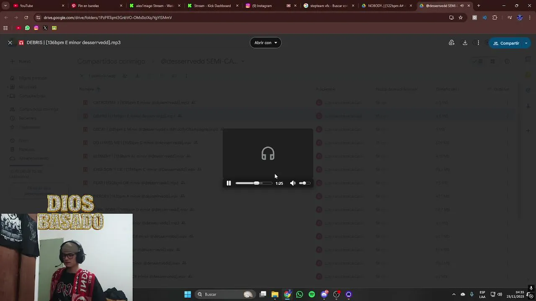The image size is (536, 301).
Task: Pause the audio playback
Action: pos(229,183)
